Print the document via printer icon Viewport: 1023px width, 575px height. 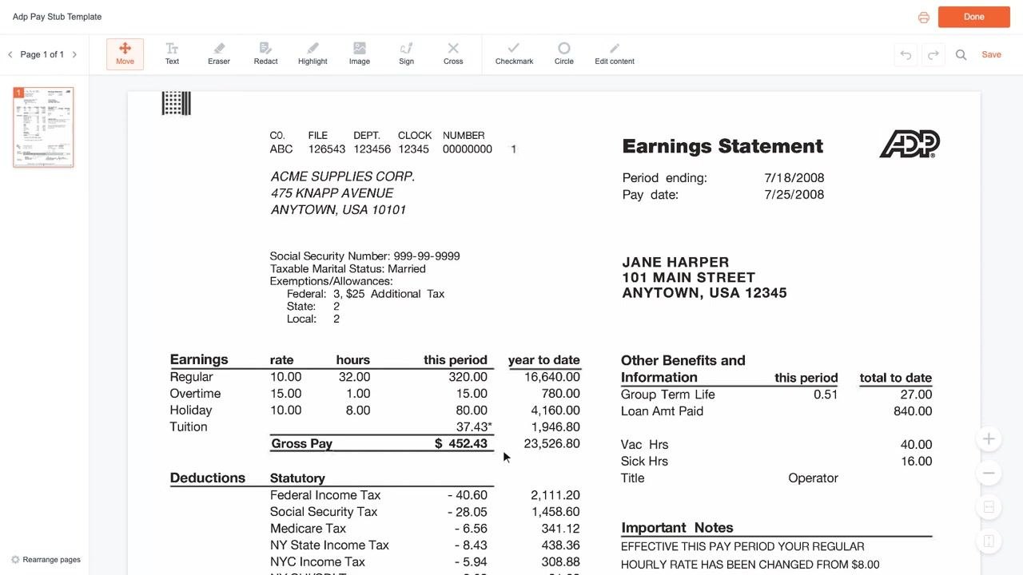(924, 17)
